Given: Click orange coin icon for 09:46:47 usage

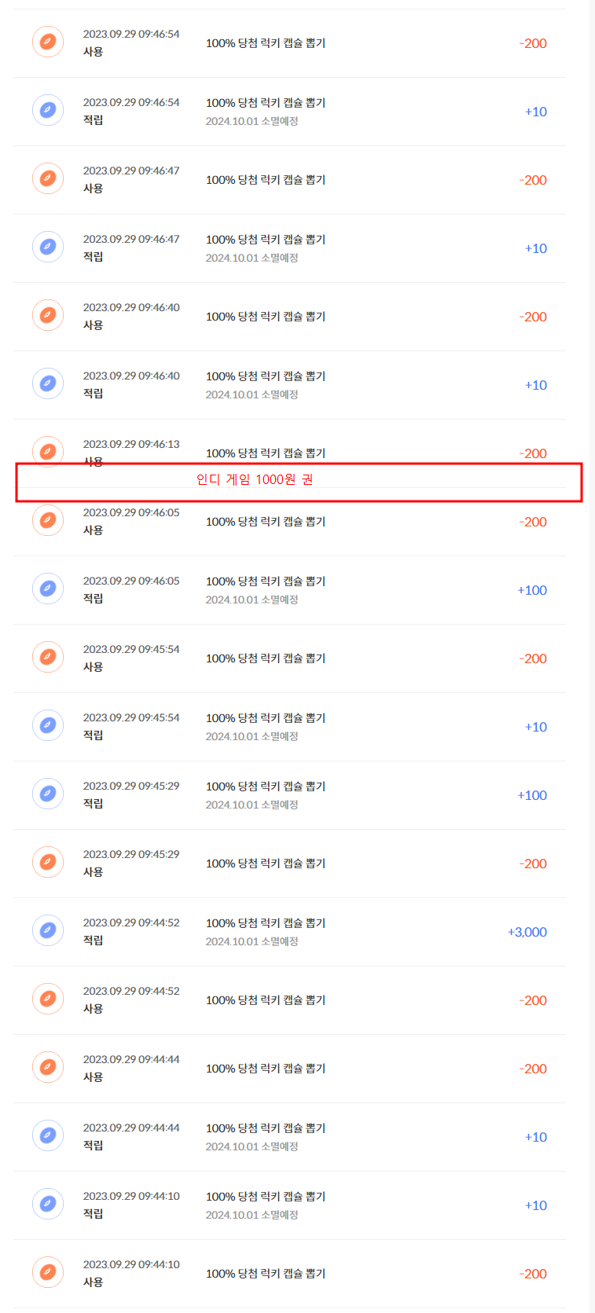Looking at the screenshot, I should click(x=47, y=179).
